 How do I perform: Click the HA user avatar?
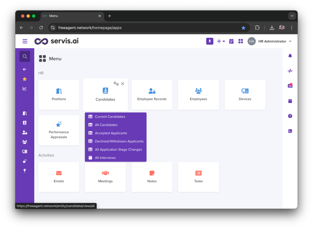point(252,41)
